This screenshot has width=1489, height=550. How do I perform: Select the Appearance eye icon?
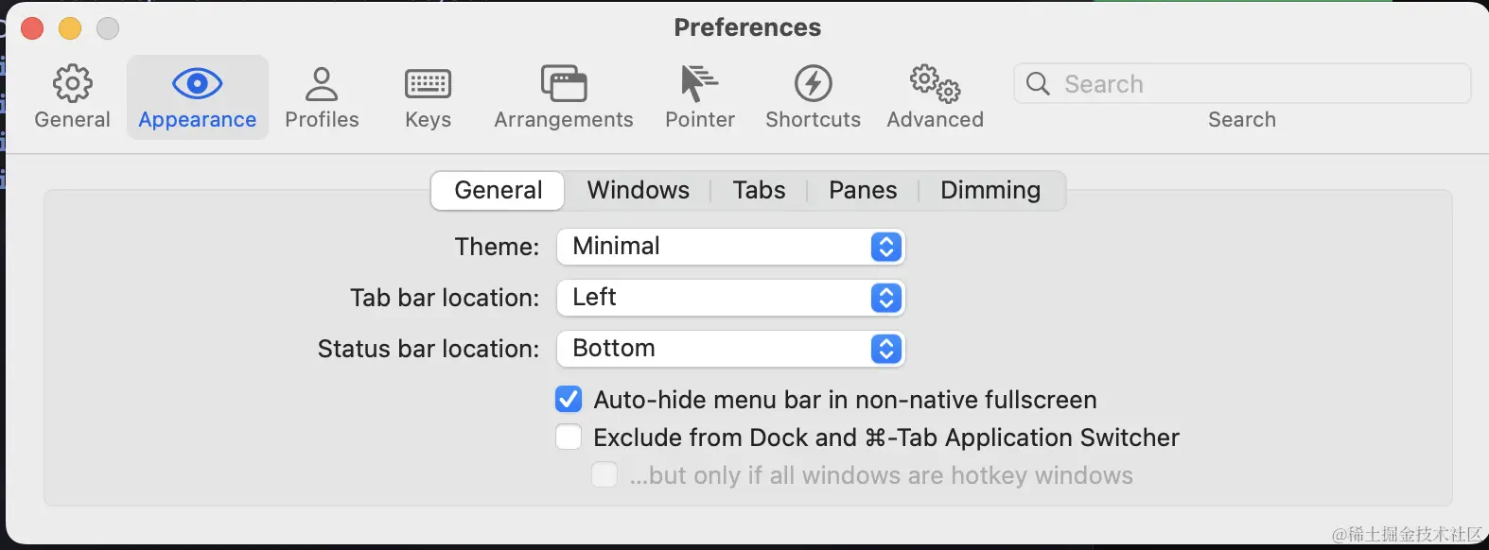(x=197, y=84)
